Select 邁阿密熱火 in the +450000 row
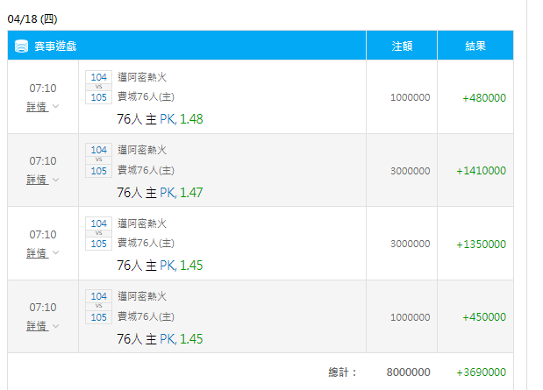This screenshot has height=390, width=543. 142,296
